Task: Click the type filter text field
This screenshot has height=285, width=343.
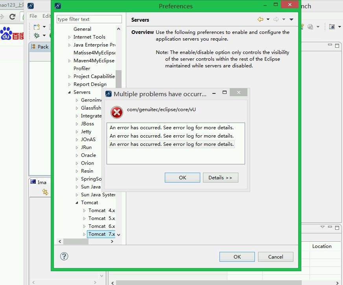Action: click(89, 19)
